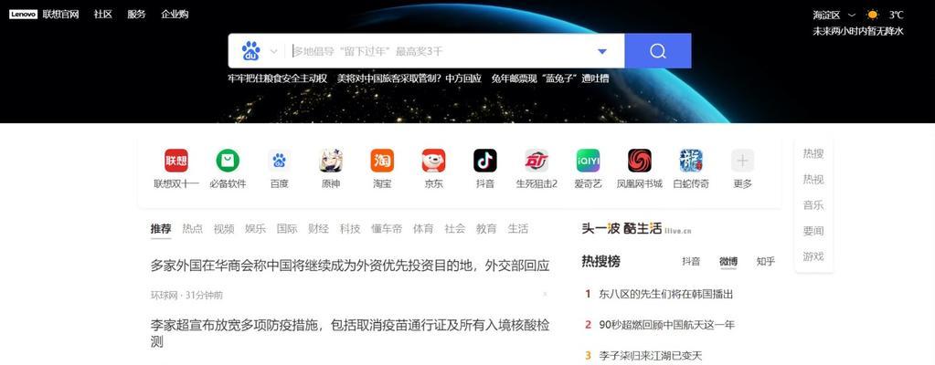
Task: Open the 必备软件 shopping bag icon
Action: click(228, 161)
